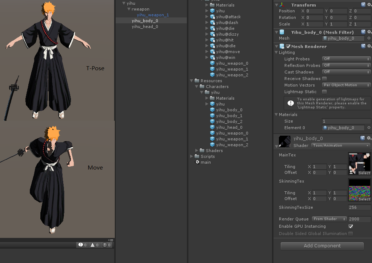Open Transform component help icon
372x263 pixels.
[363, 5]
